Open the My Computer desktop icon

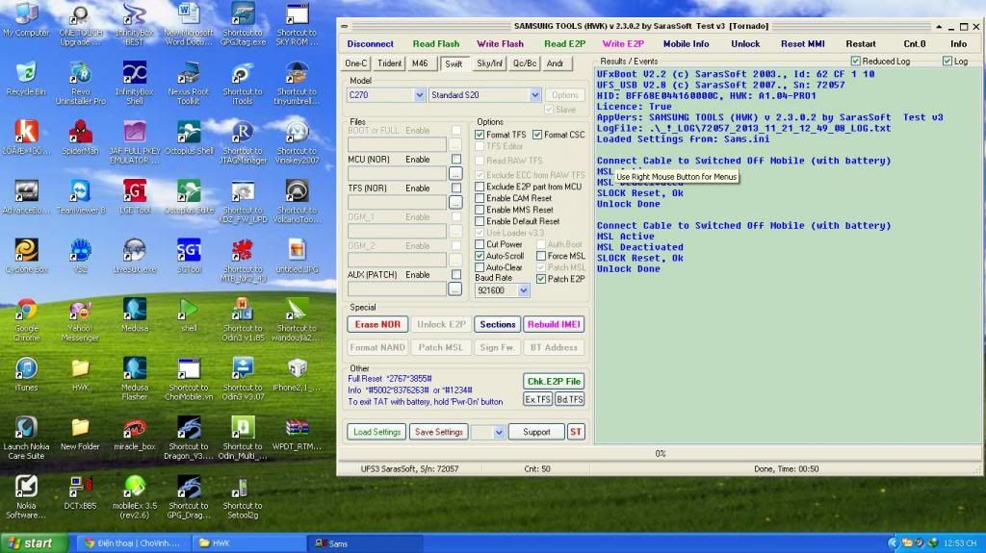(26, 20)
